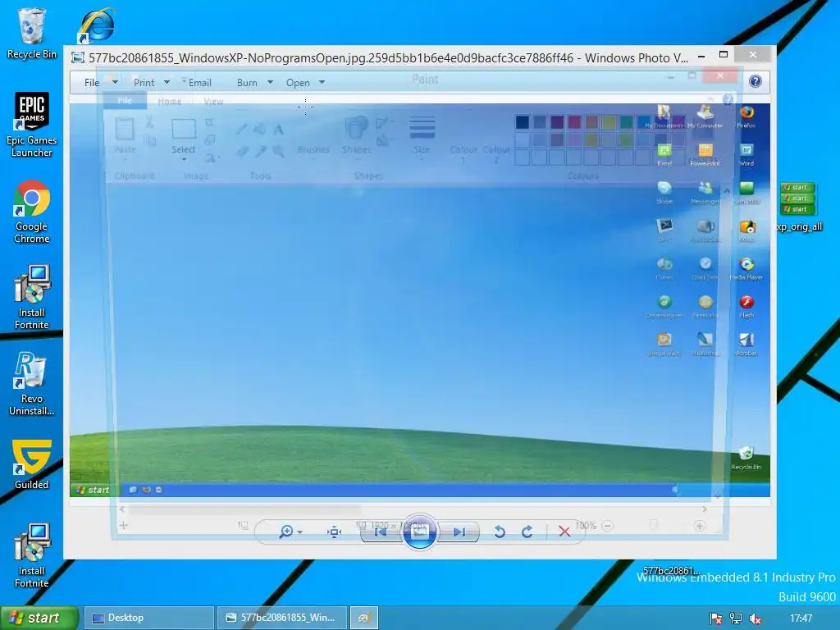Start the slide show with round center button
This screenshot has height=630, width=840.
pos(419,532)
